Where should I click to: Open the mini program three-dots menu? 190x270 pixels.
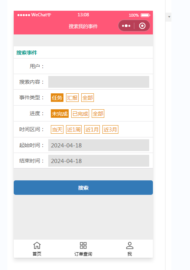pyautogui.click(x=126, y=26)
